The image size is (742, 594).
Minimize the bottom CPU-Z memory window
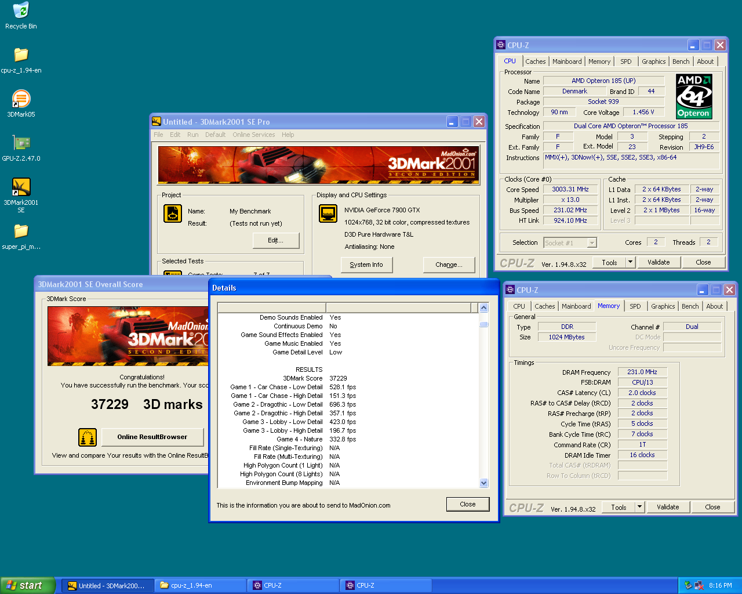[x=703, y=290]
